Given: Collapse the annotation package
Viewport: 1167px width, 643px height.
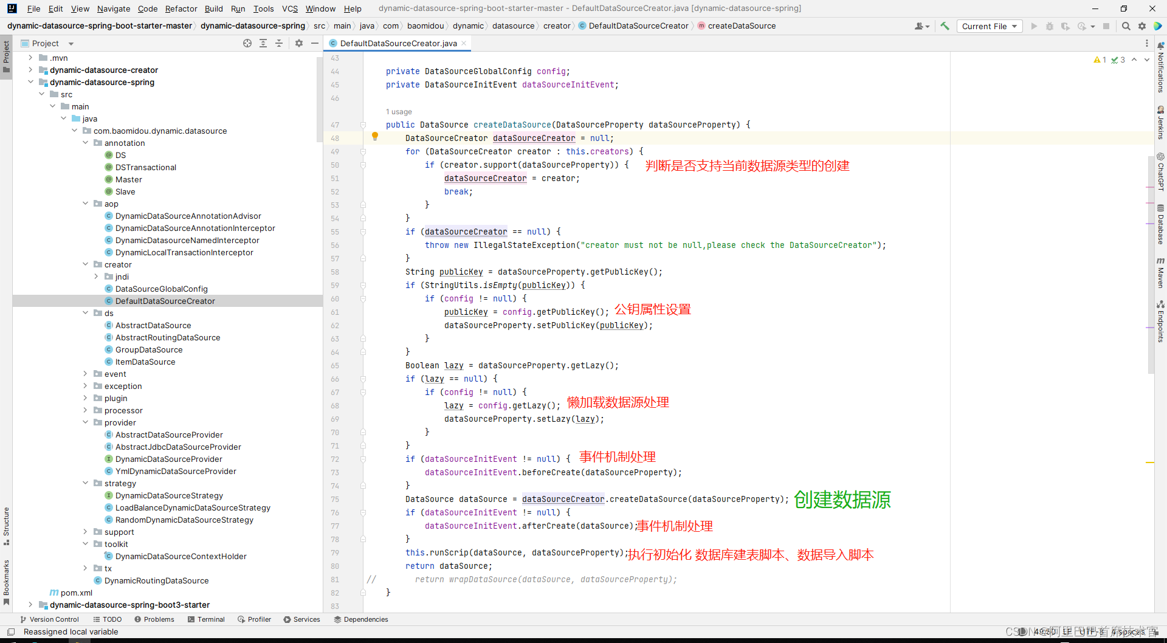Looking at the screenshot, I should tap(85, 143).
